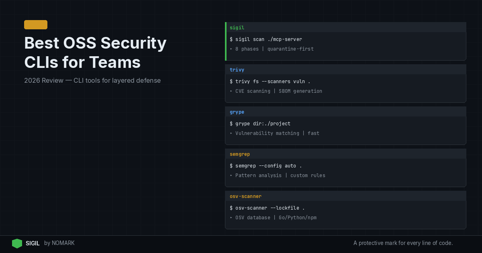The width and height of the screenshot is (482, 253).
Task: Click the osv-scanner --lockfile command
Action: (x=267, y=208)
